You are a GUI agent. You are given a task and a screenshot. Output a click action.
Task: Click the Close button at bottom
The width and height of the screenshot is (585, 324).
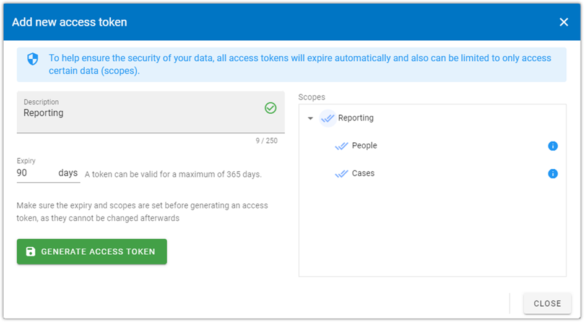pyautogui.click(x=547, y=304)
